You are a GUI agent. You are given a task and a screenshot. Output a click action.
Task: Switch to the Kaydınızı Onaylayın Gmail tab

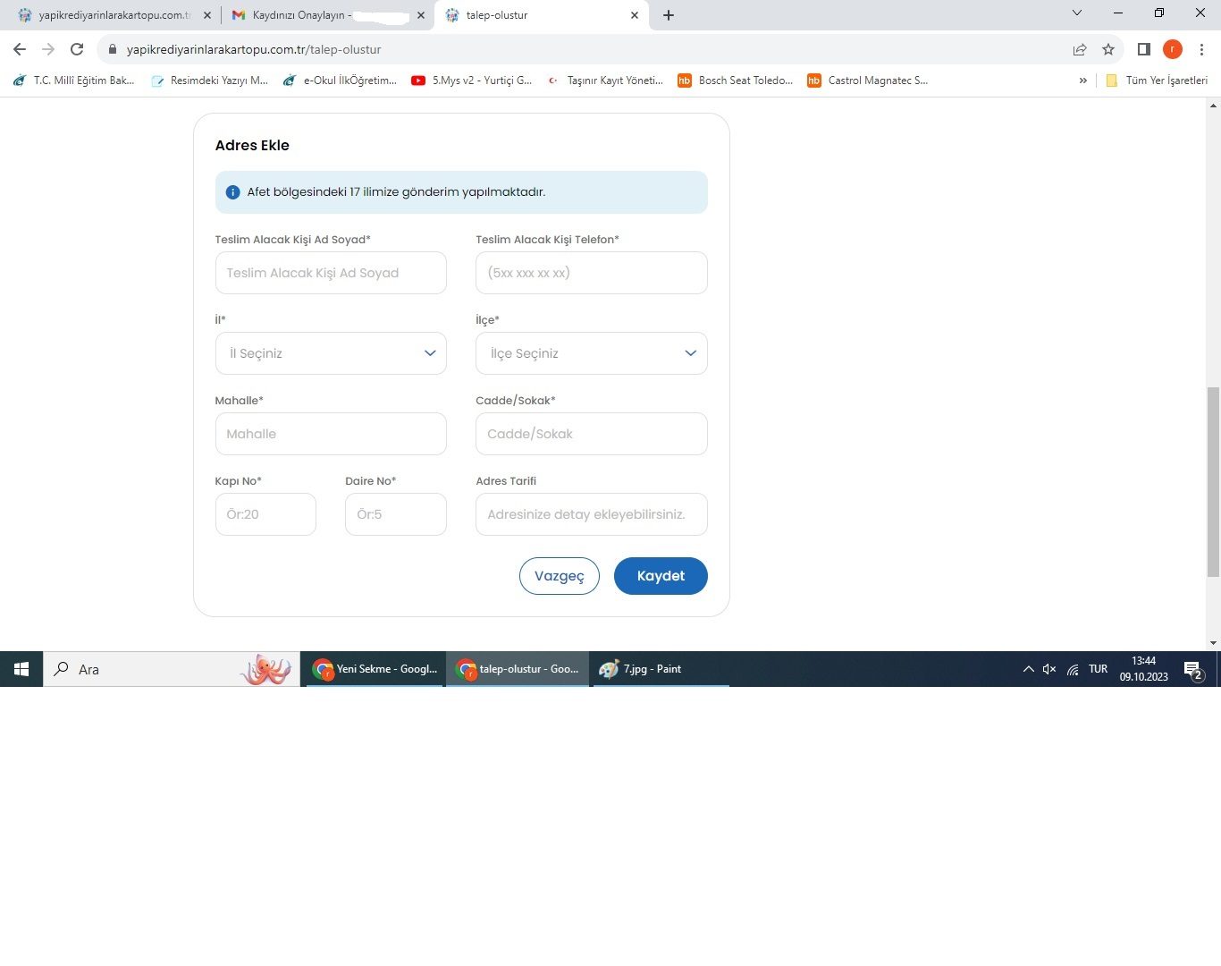tap(322, 15)
